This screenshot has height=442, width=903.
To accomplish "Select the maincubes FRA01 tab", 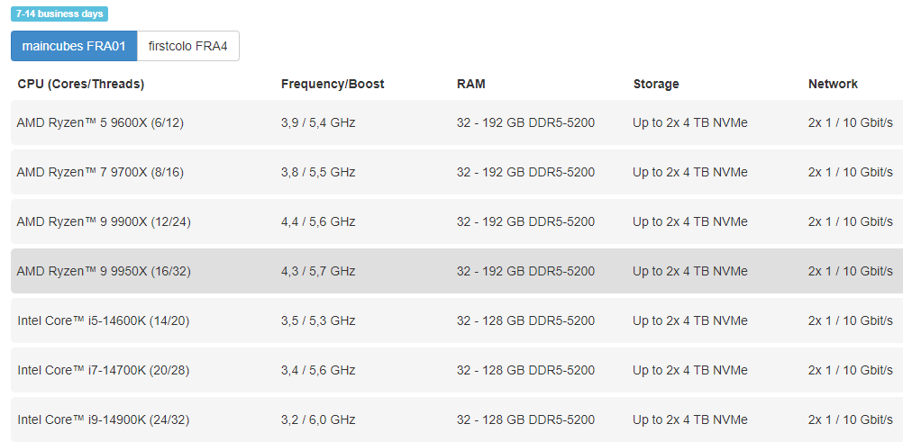I will 74,46.
